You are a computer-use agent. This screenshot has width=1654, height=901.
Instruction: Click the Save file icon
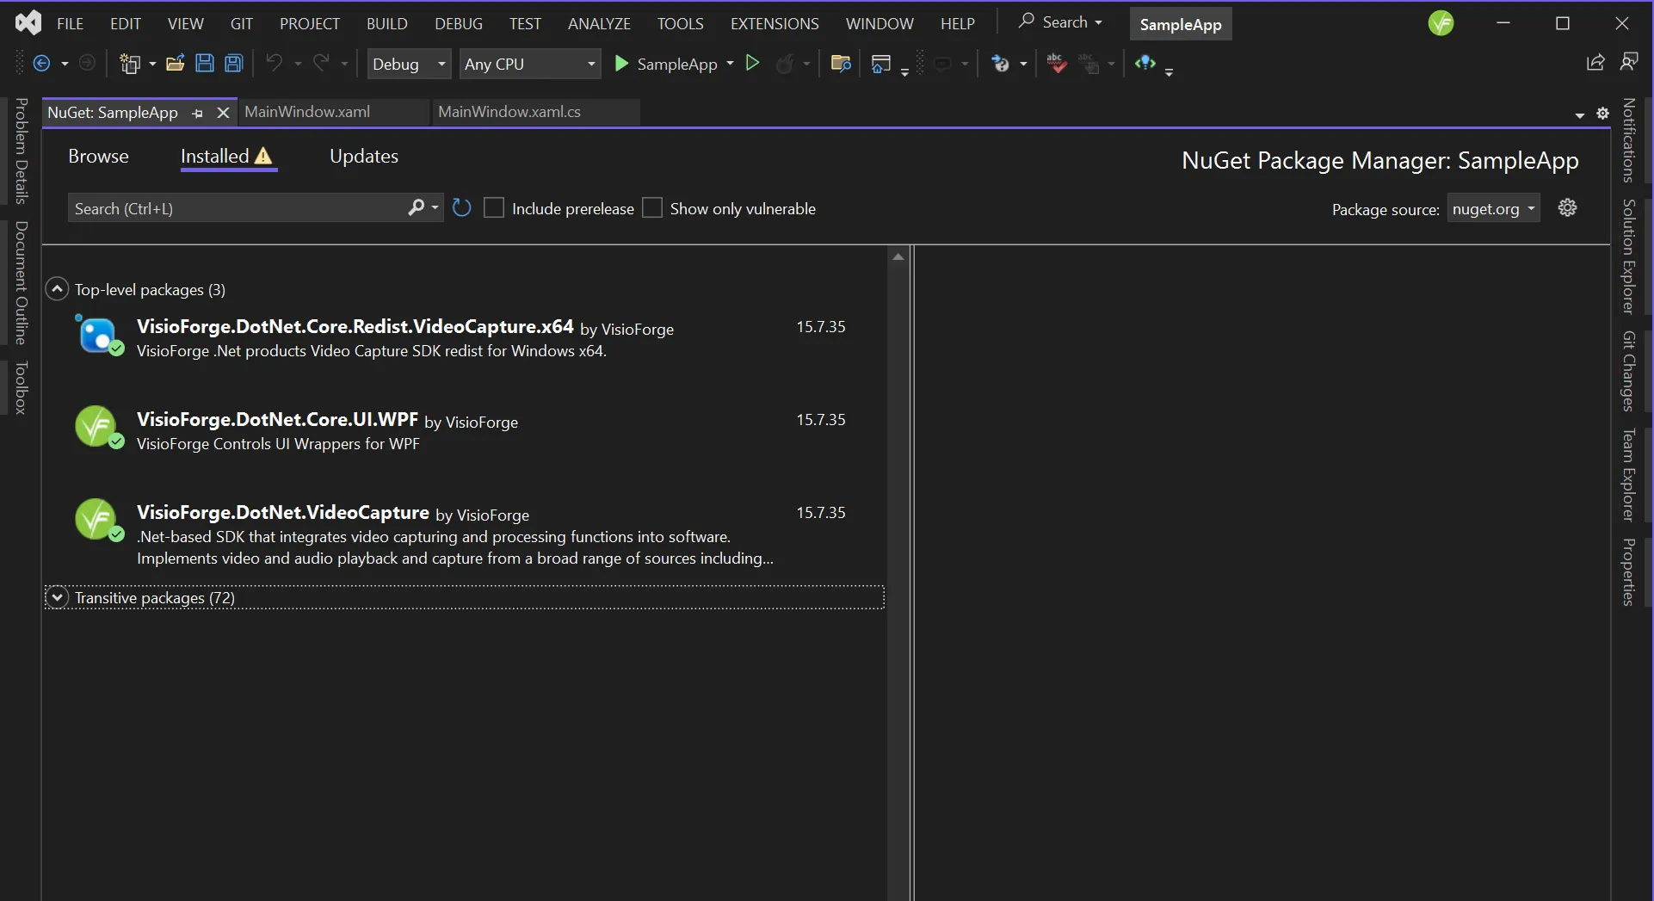tap(205, 64)
